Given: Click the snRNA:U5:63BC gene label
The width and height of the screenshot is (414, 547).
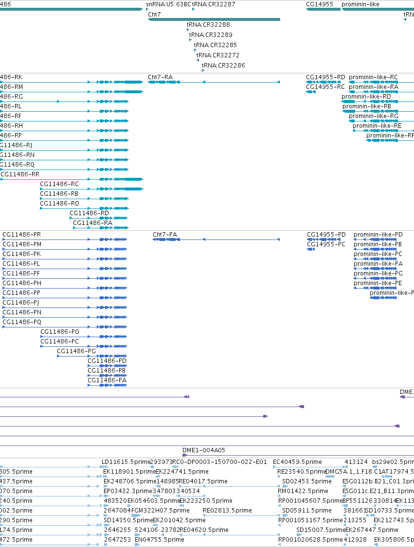Looking at the screenshot, I should [x=168, y=4].
